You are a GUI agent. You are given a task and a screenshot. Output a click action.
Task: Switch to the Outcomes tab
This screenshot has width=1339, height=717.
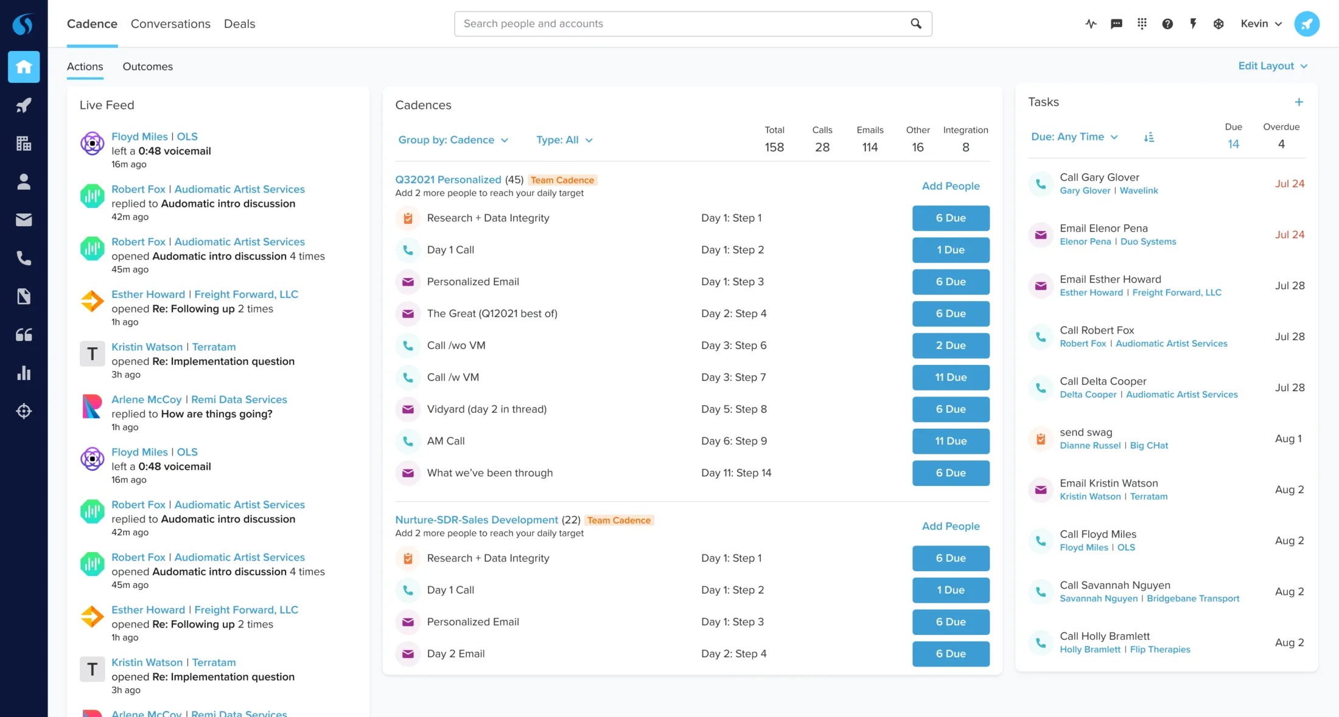point(147,66)
